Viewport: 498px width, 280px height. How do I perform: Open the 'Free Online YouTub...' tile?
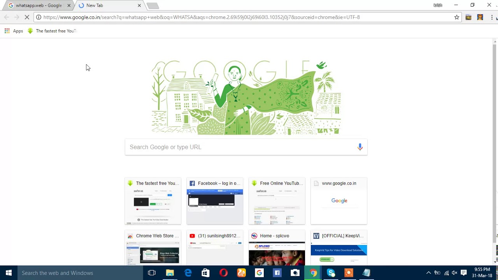[x=277, y=201]
